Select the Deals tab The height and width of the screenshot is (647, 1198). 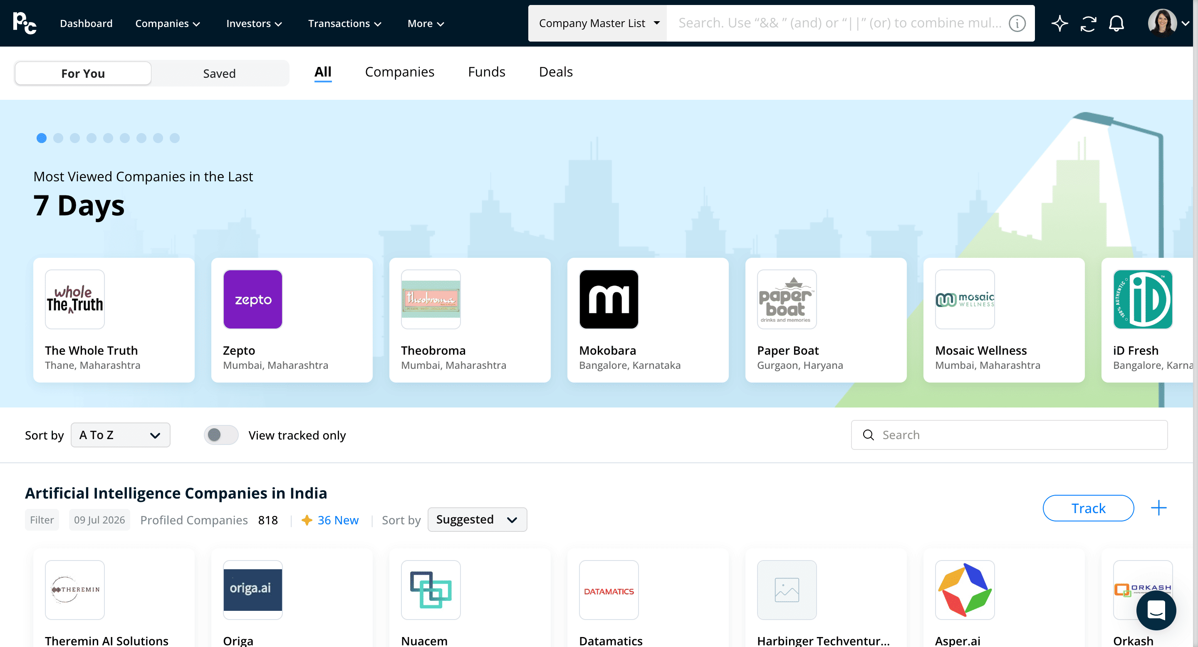pyautogui.click(x=556, y=72)
